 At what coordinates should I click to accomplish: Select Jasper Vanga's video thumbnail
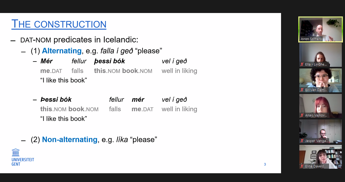(321, 131)
